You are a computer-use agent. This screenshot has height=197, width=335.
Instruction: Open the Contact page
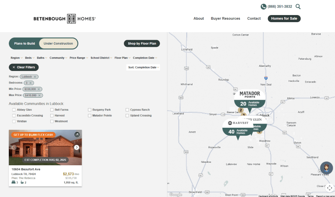254,18
